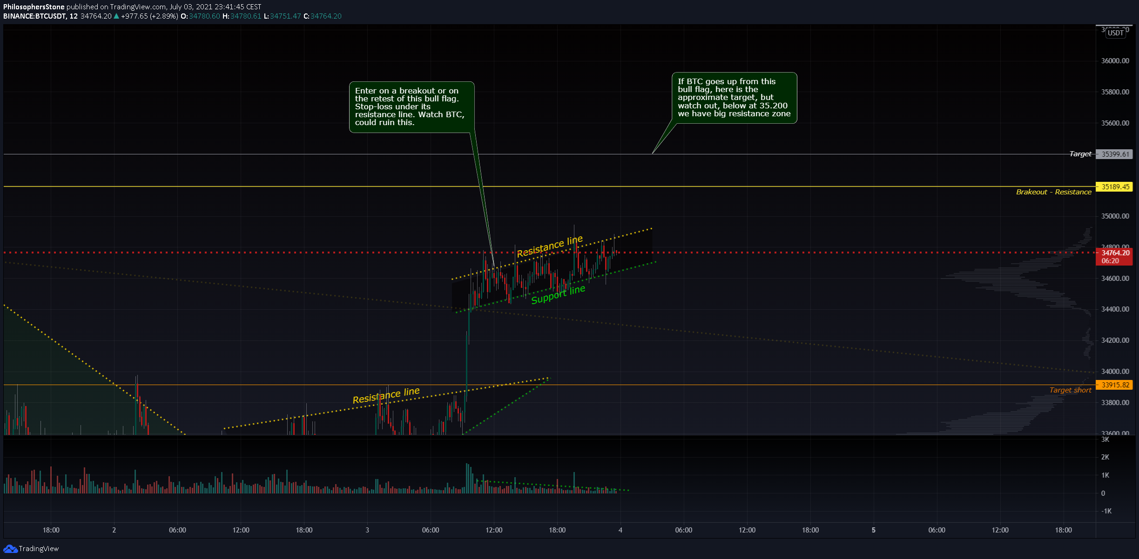Click the current price label 34764.20

[1114, 253]
